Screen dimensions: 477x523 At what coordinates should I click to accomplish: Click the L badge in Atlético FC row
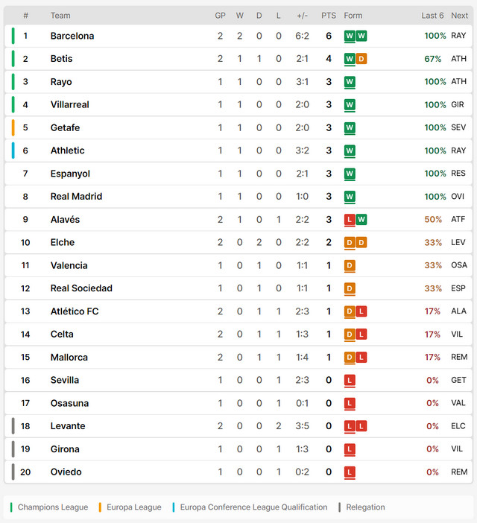pos(361,311)
